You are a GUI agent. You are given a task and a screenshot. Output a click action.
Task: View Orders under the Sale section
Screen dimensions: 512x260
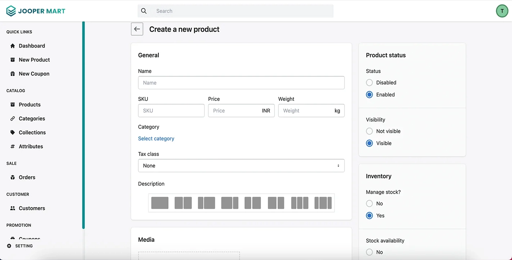point(27,177)
